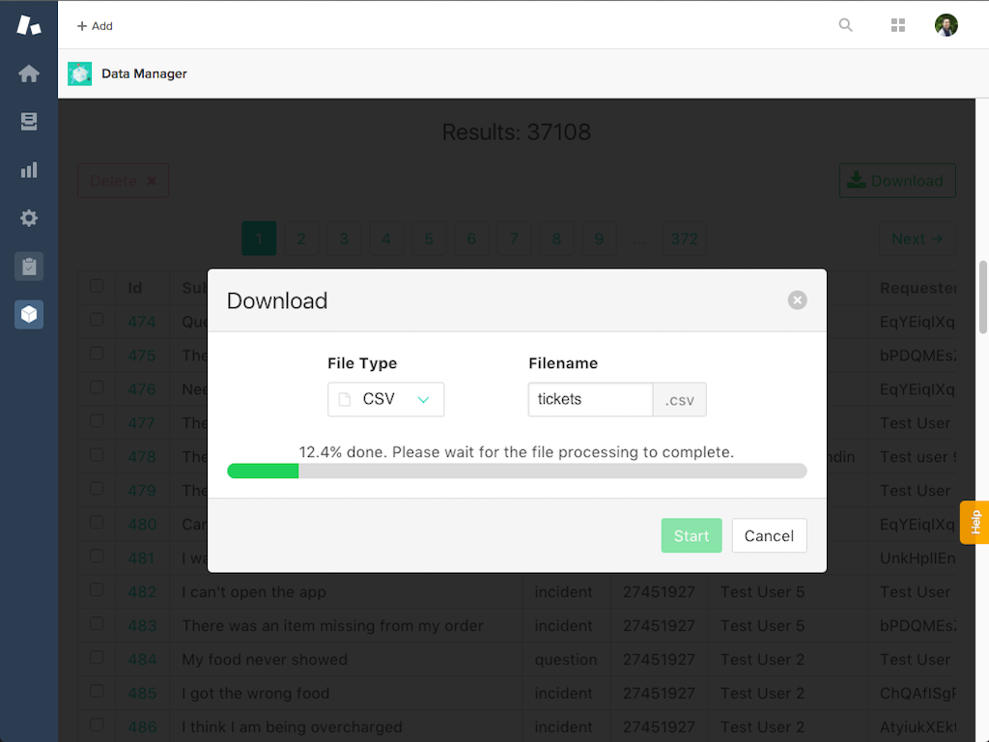Select the checkbox for ticket 486
This screenshot has height=742, width=989.
(97, 726)
